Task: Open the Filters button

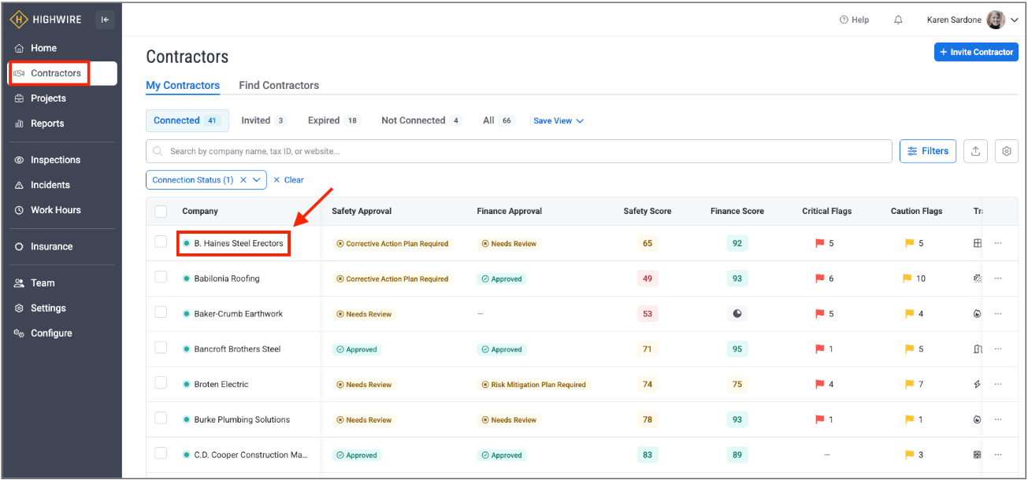Action: (x=928, y=151)
